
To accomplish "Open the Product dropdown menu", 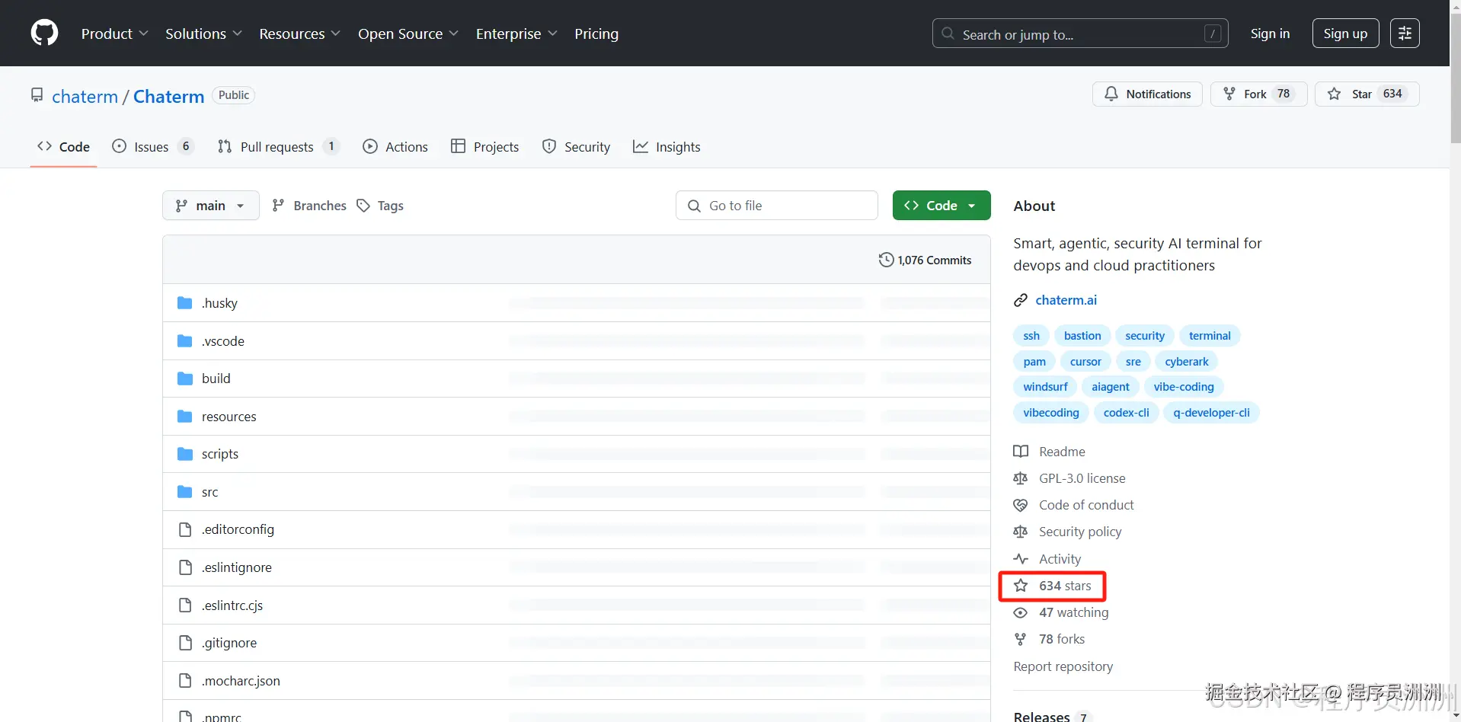I will point(114,34).
